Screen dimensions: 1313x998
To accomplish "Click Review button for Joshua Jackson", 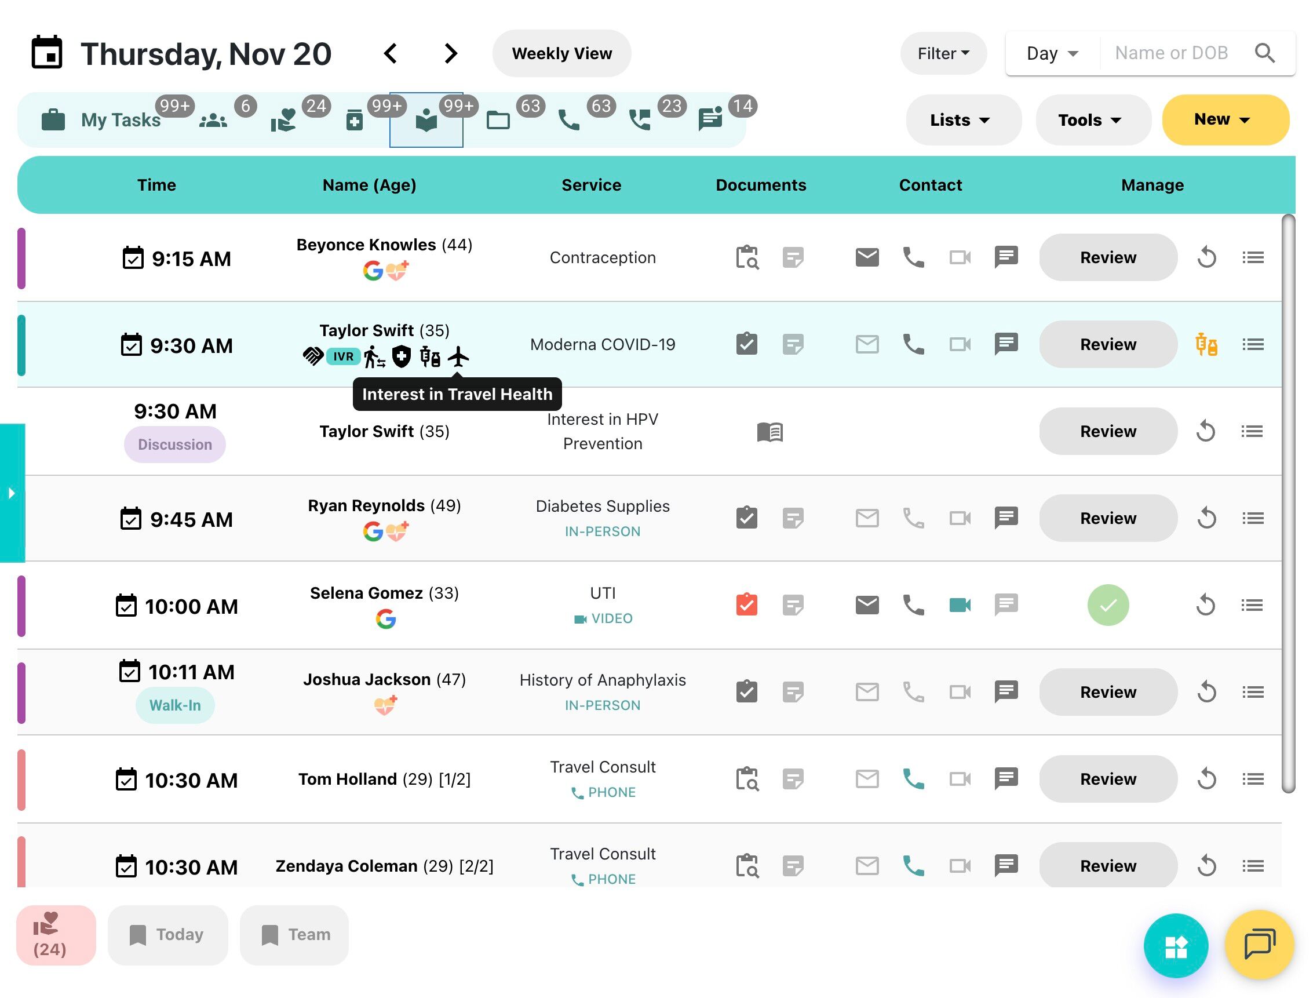I will 1107,692.
